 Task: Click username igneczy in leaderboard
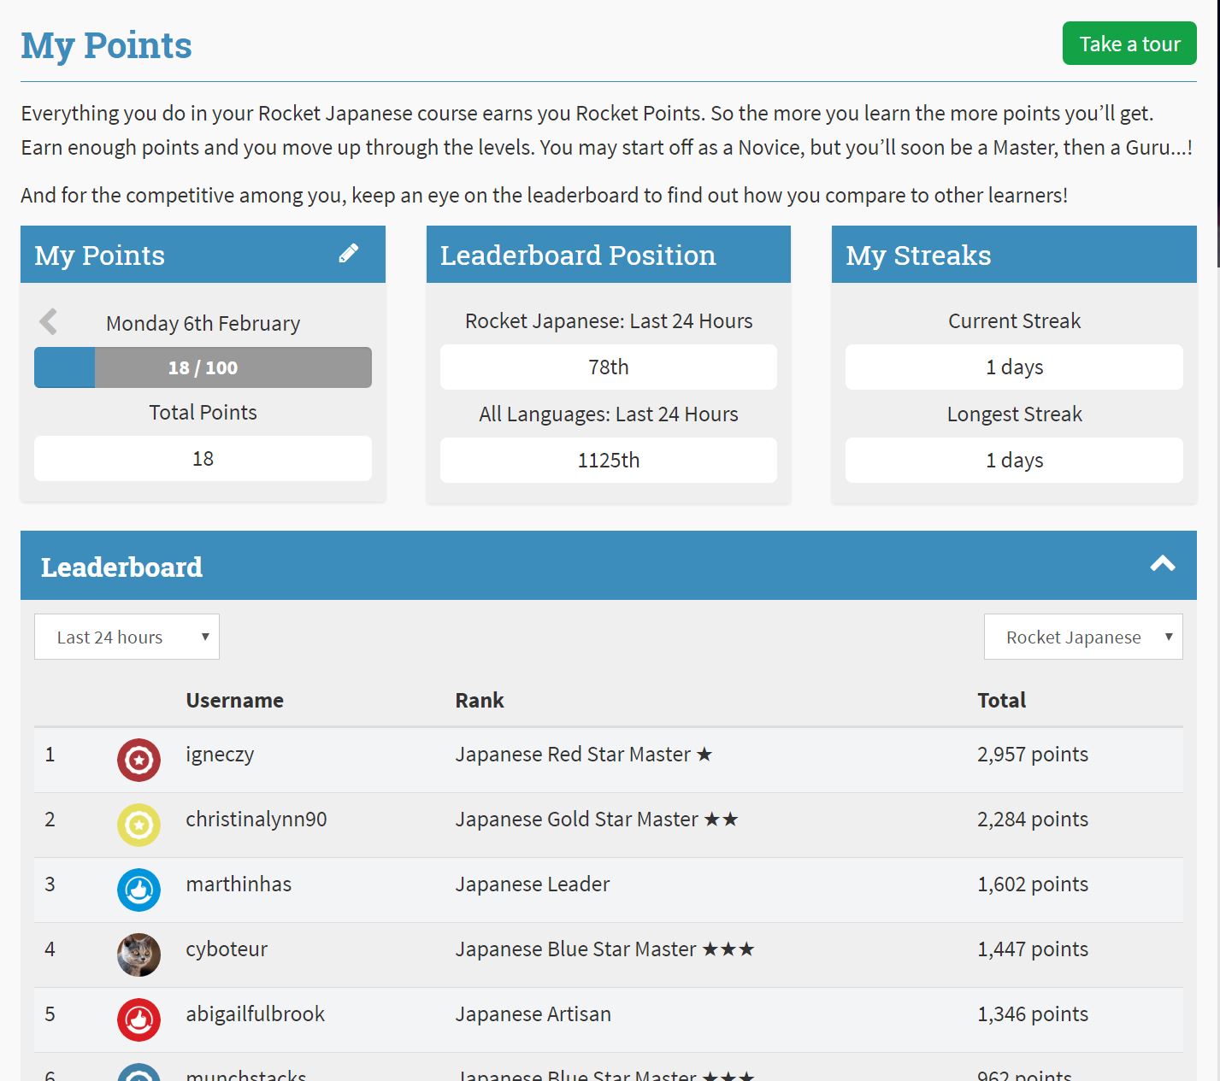(x=220, y=755)
